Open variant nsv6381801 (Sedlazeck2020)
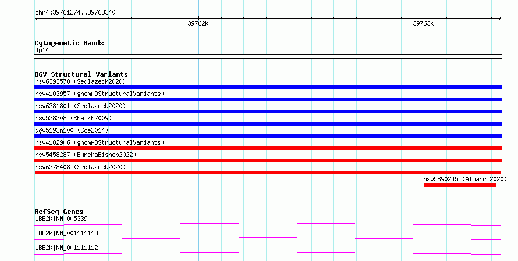Viewport: 518px width, 261px height. point(80,106)
